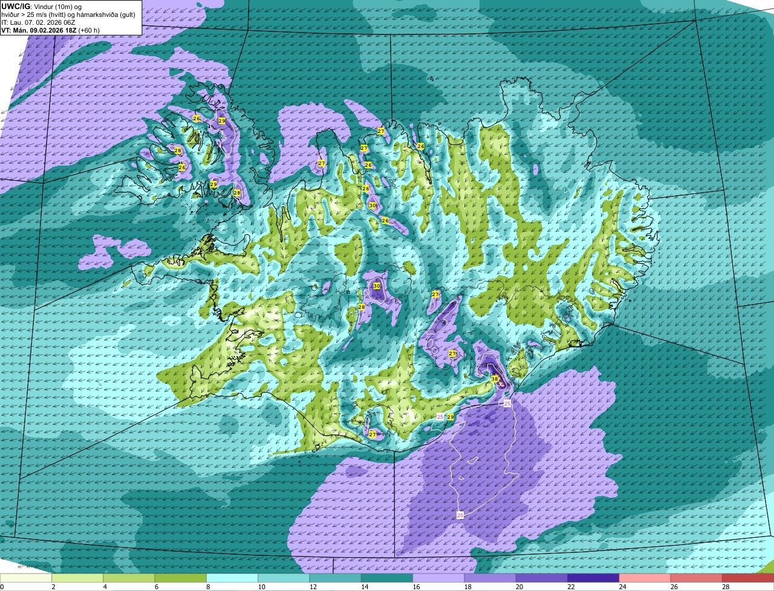Click the 20–22 m/s violet legend swatch
Viewport: 774px width, 591px height.
click(x=542, y=578)
